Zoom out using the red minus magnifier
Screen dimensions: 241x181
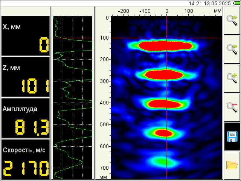[x=232, y=107]
